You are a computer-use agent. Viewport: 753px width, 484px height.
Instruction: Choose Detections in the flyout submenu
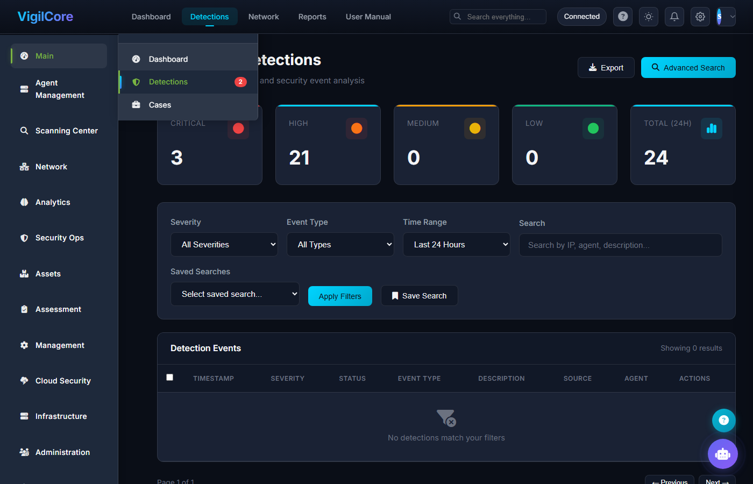point(188,82)
